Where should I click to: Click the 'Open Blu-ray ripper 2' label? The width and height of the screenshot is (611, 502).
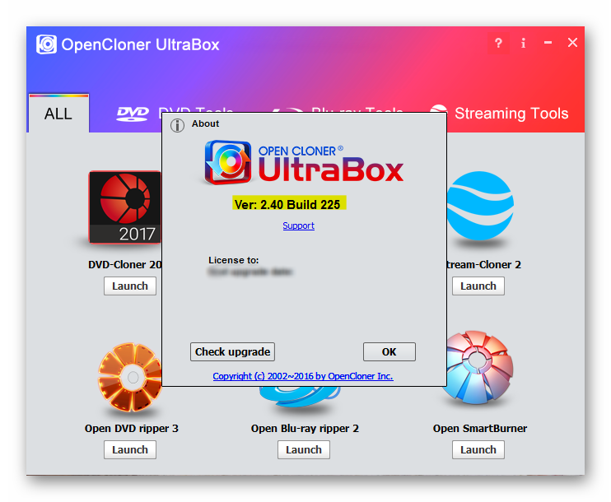pyautogui.click(x=305, y=429)
